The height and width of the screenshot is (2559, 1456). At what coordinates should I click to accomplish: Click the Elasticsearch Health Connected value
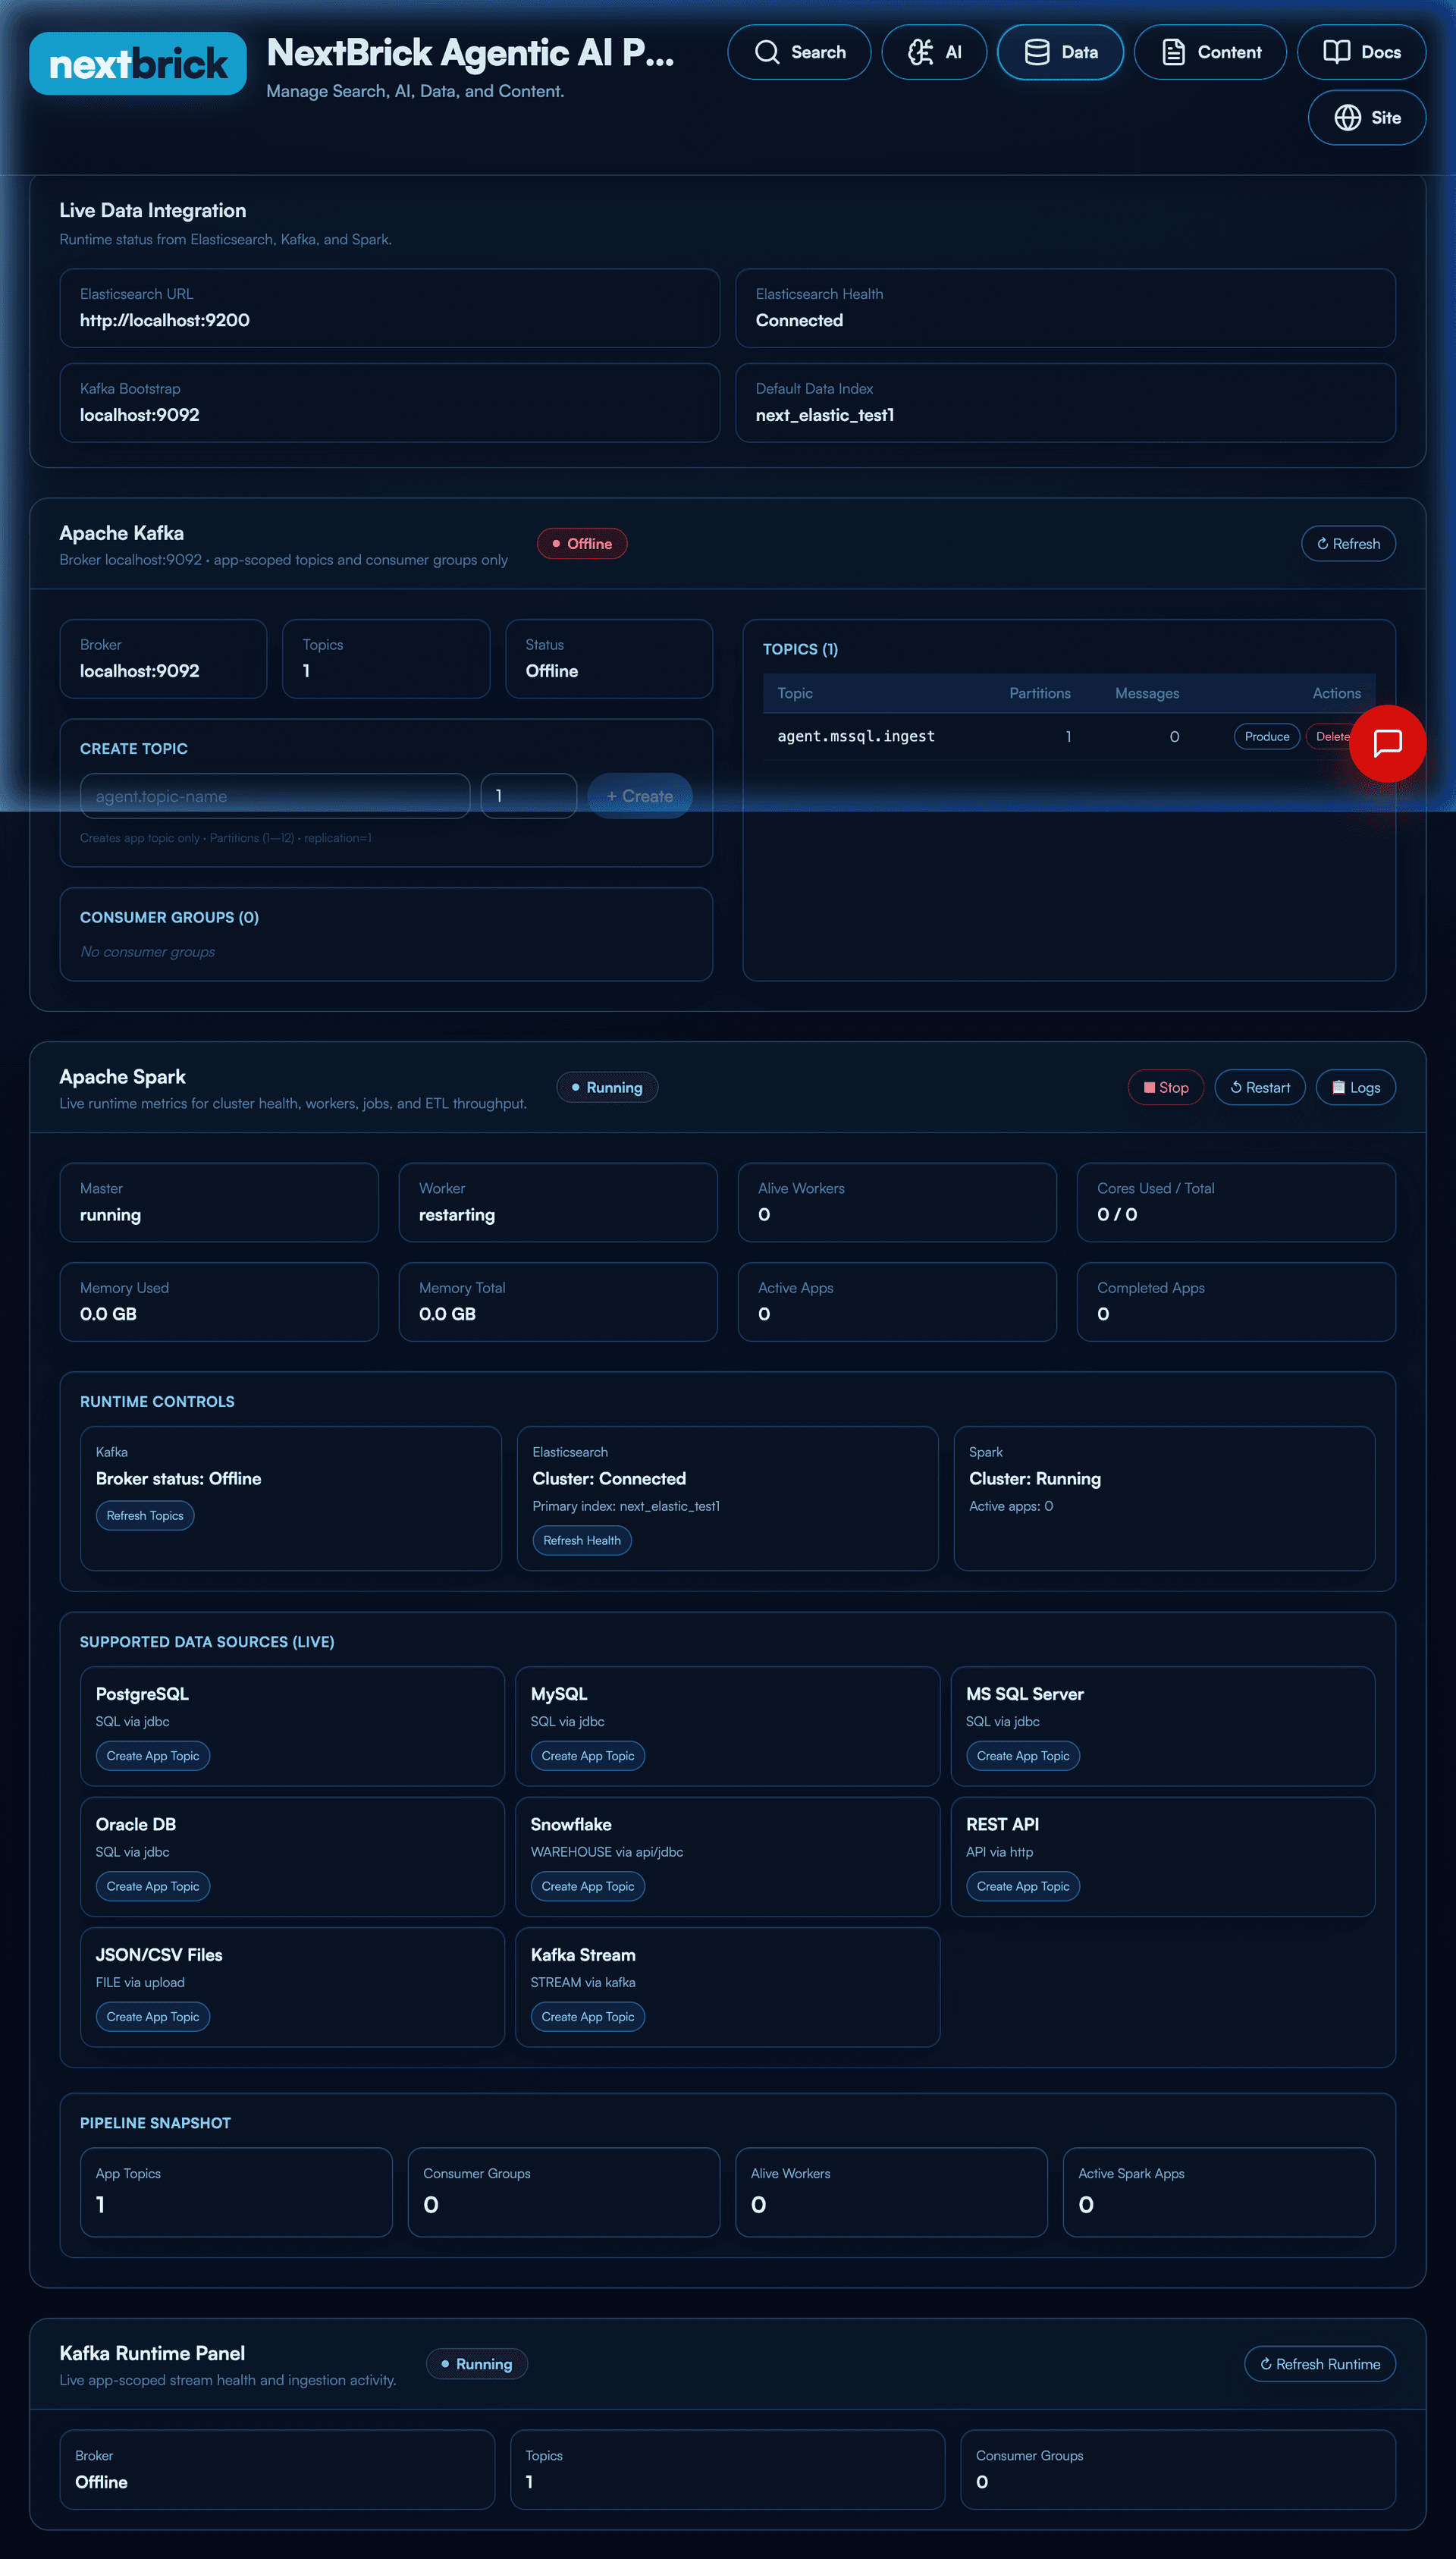[x=799, y=321]
